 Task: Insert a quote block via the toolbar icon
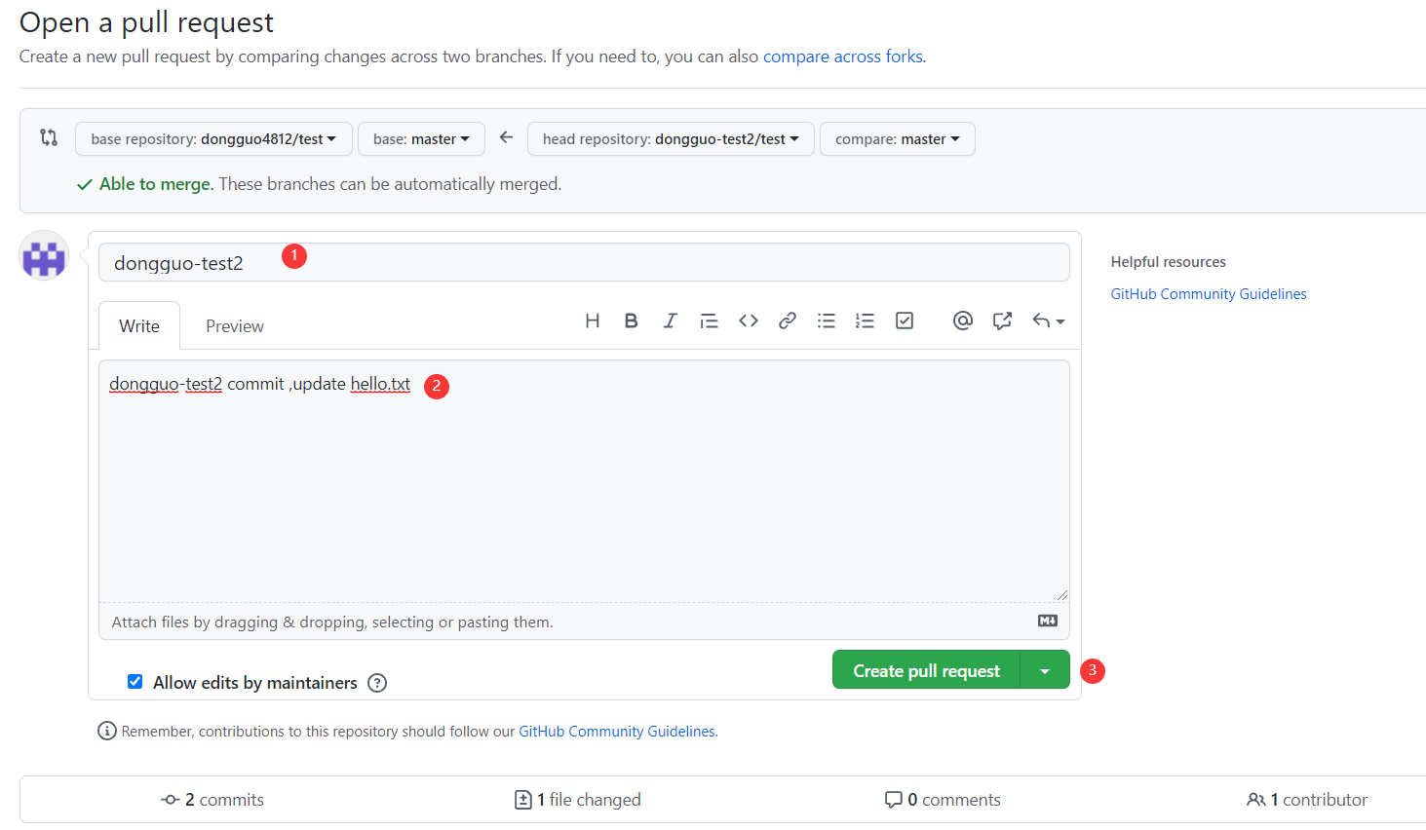click(709, 321)
